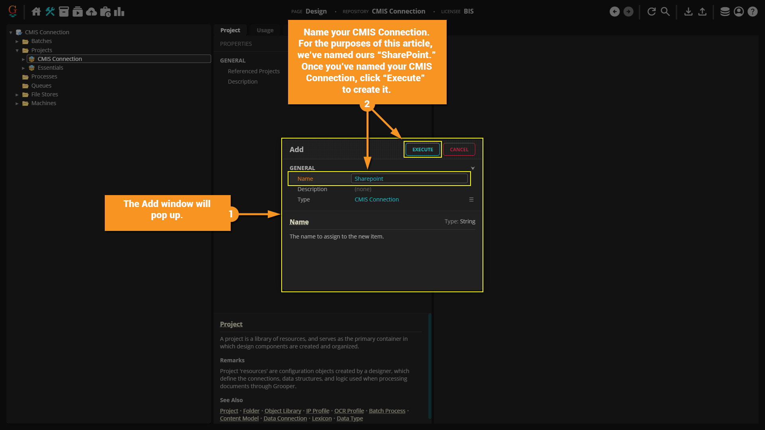Click the Name input field with Sharepoint
Viewport: 765px width, 430px height.
(409, 179)
